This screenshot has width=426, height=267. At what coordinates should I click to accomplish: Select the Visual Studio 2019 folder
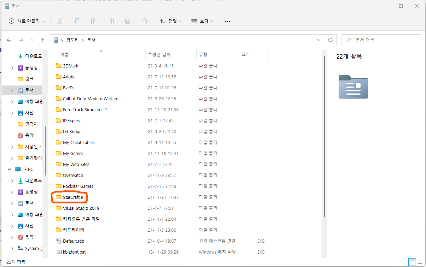pos(78,208)
